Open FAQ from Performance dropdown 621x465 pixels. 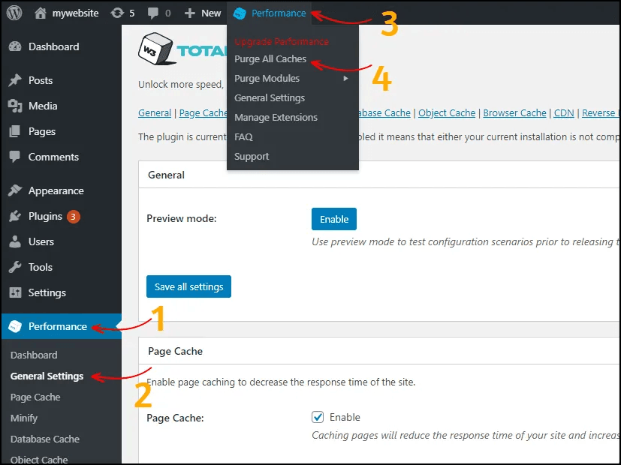243,136
